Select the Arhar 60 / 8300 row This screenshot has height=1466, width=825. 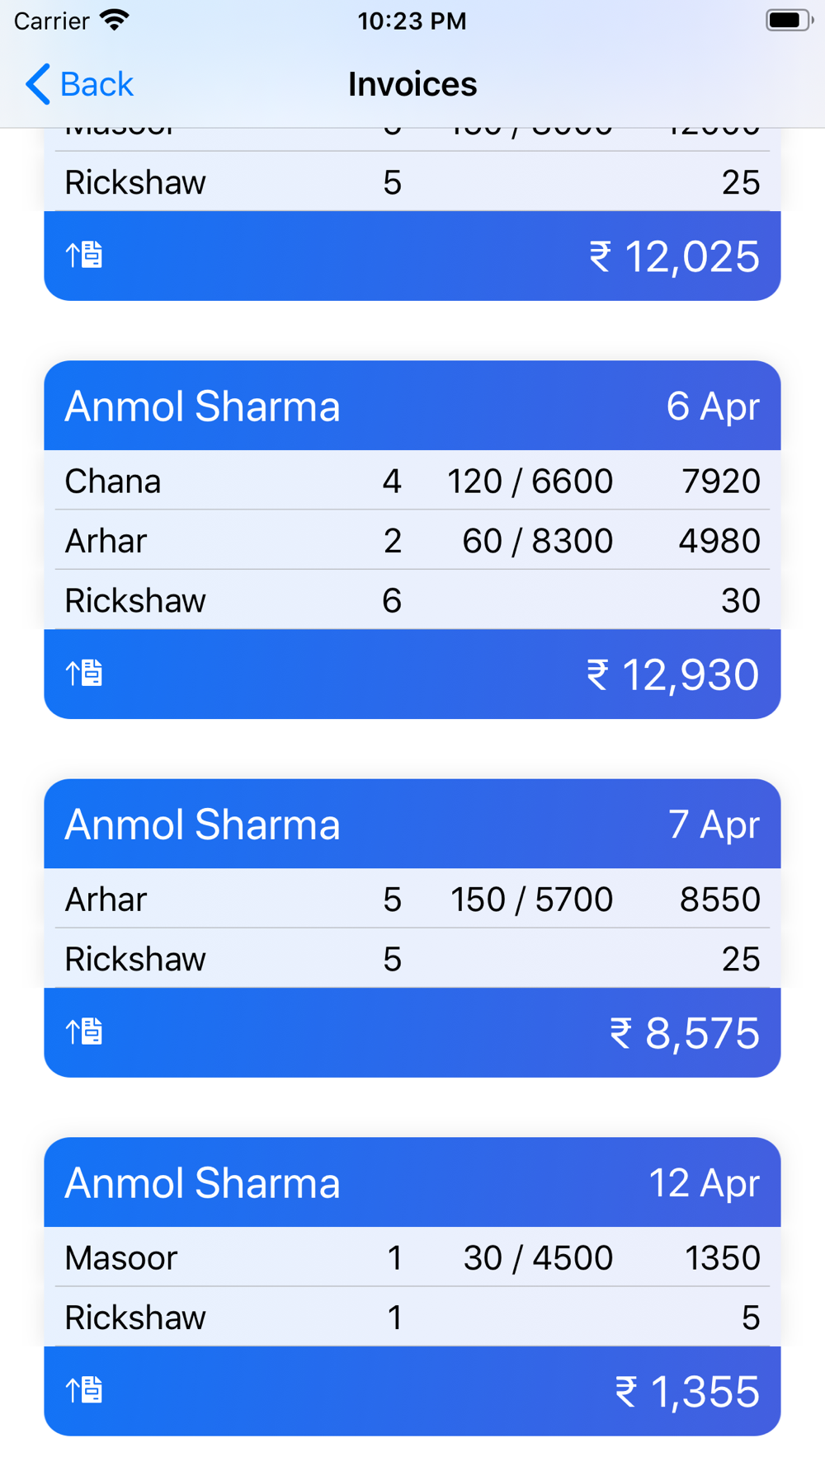point(412,540)
